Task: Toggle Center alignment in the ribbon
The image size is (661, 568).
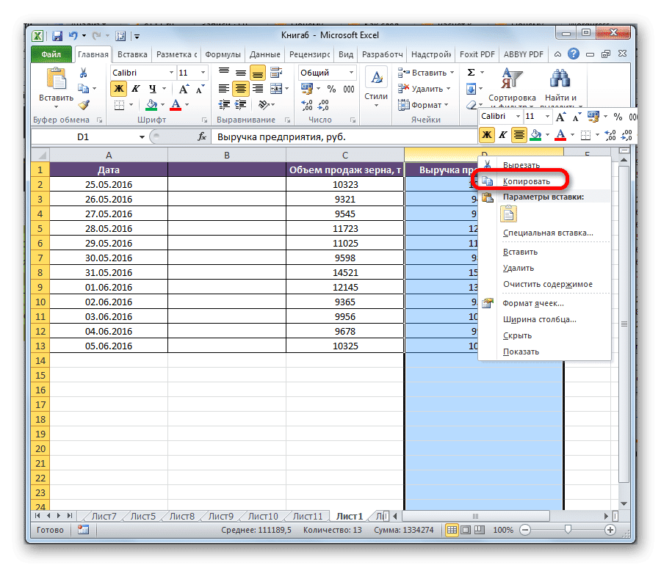Action: click(241, 89)
